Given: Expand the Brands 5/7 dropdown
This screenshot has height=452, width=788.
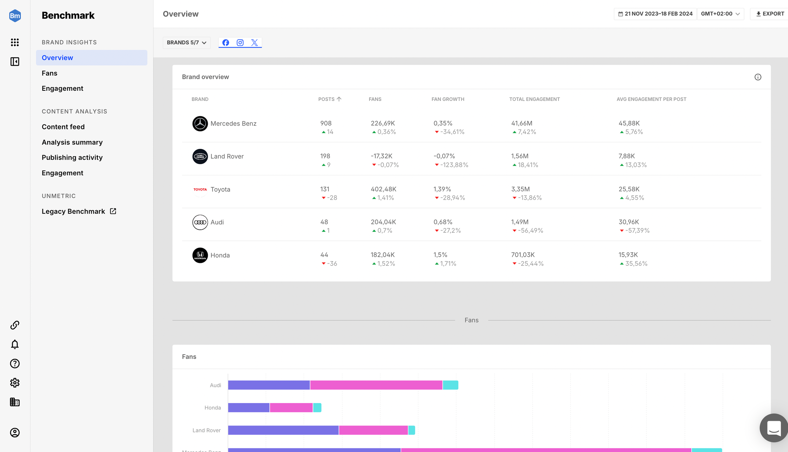Looking at the screenshot, I should point(187,42).
